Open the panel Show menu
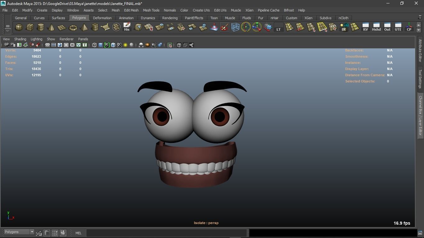 [x=51, y=39]
